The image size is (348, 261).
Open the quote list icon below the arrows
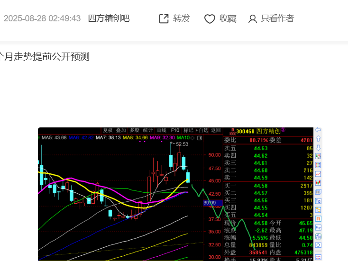pos(318,156)
